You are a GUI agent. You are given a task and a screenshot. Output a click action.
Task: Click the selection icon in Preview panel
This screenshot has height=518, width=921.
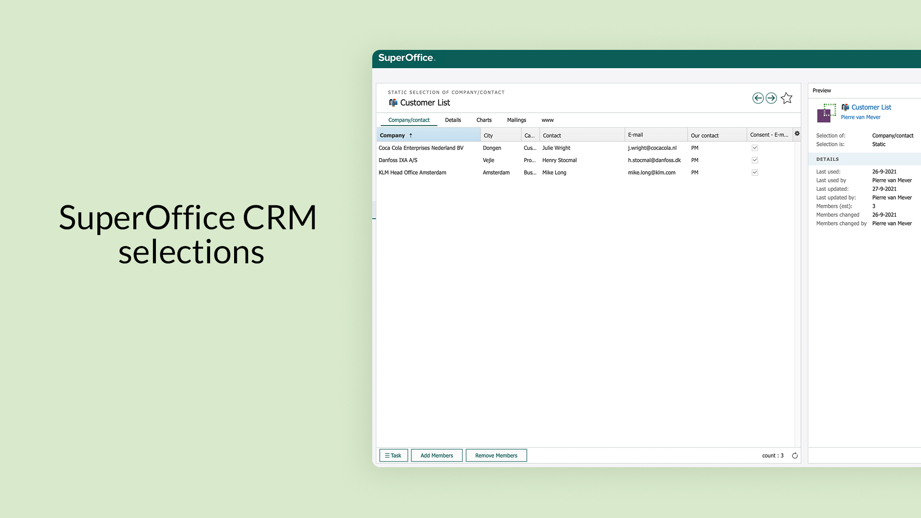[827, 113]
